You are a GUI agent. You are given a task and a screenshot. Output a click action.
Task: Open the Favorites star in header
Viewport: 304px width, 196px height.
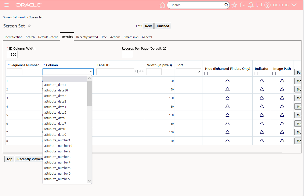pyautogui.click(x=234, y=5)
